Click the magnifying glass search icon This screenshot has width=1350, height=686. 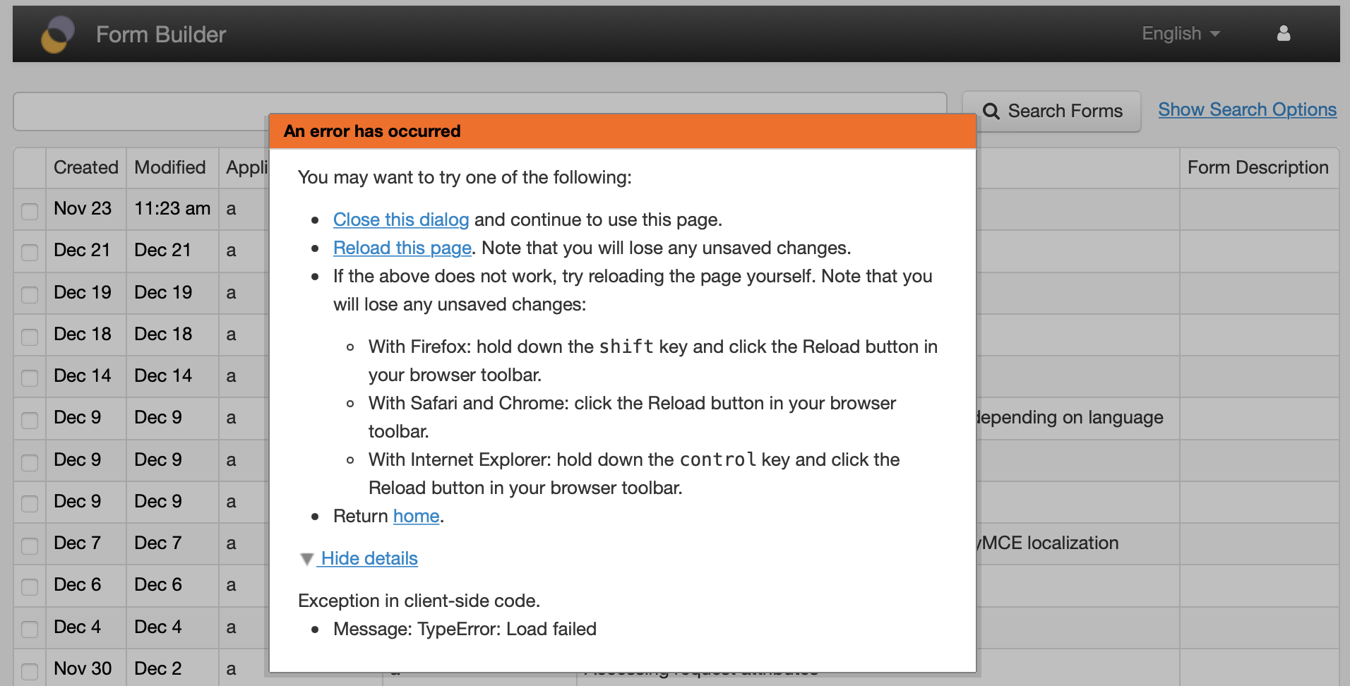[991, 111]
